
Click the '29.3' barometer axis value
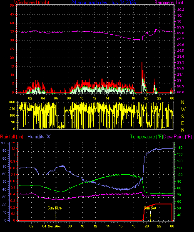[181, 62]
